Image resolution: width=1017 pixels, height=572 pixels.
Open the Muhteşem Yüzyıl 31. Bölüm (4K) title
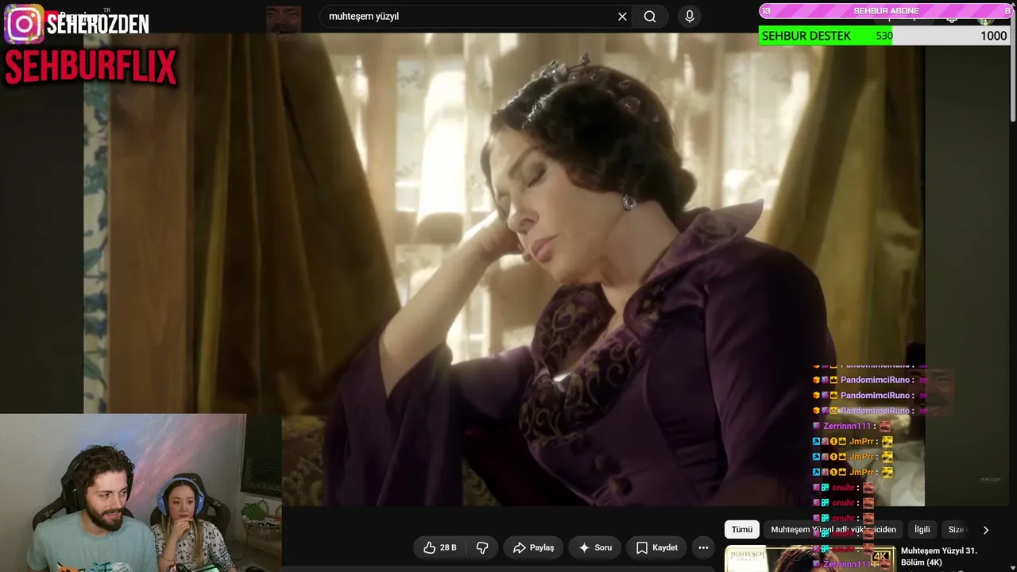click(939, 556)
